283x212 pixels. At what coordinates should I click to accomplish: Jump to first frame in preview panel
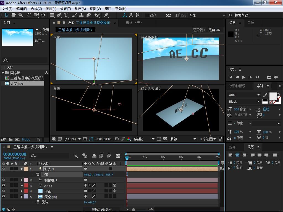(230, 77)
